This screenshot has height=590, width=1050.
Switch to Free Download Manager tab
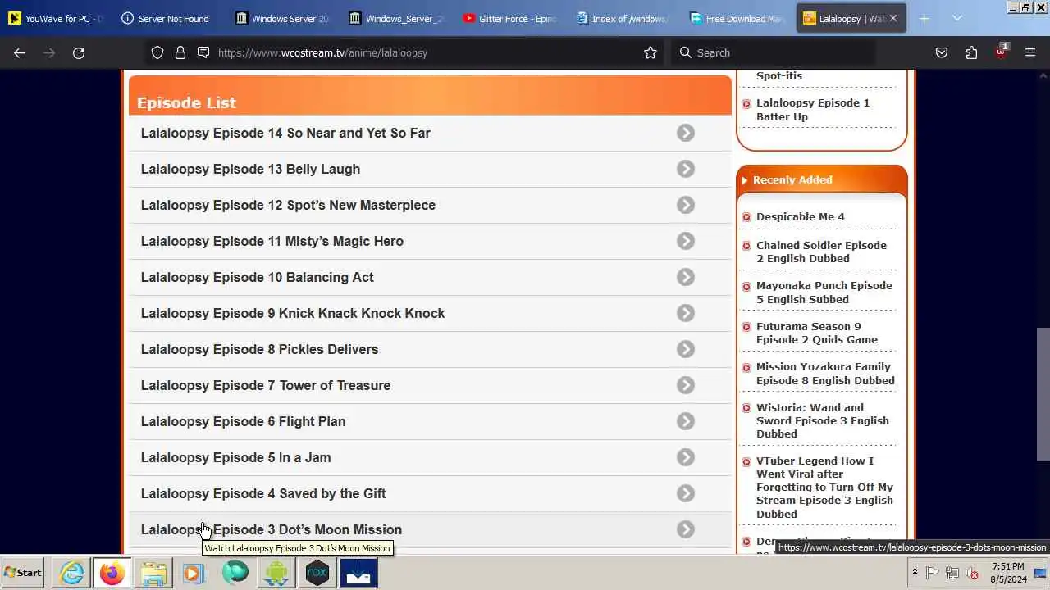tap(737, 18)
